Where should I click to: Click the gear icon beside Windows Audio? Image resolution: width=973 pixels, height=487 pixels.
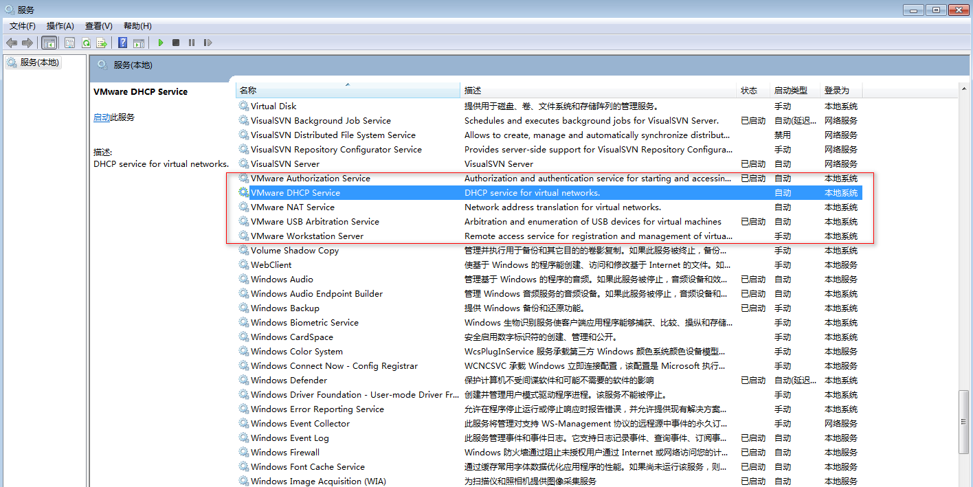tap(243, 279)
